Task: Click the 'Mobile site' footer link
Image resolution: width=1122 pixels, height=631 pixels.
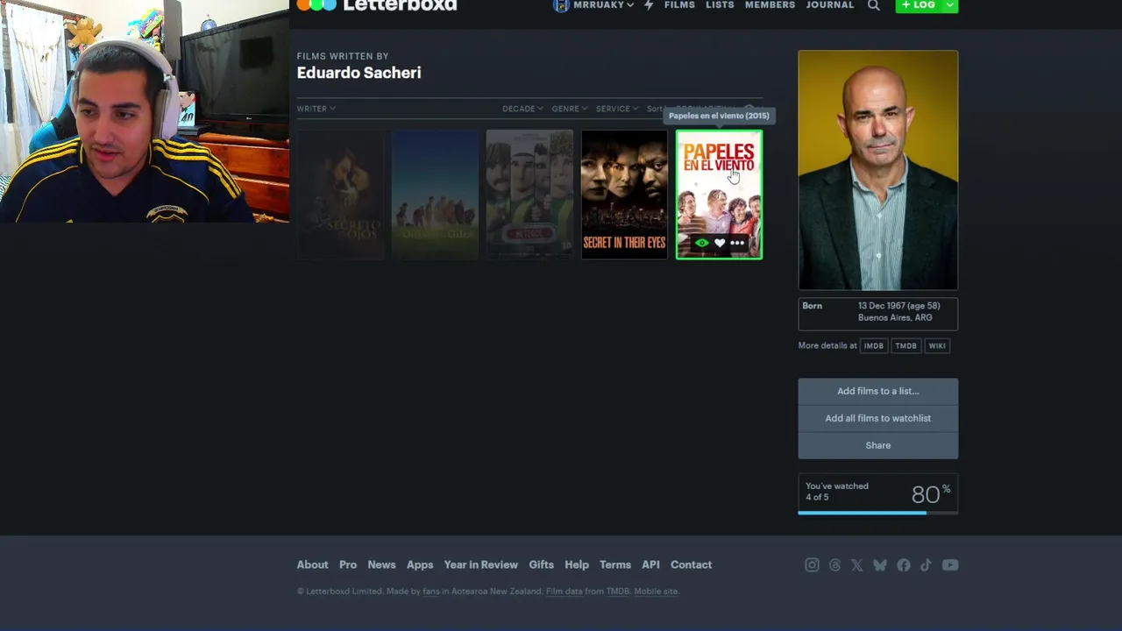Action: 656,592
